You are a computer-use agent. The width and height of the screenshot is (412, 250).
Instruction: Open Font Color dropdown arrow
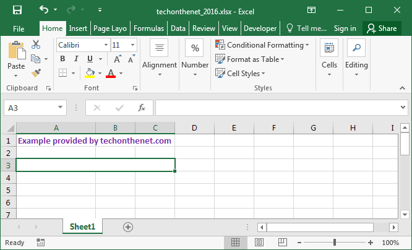click(121, 73)
